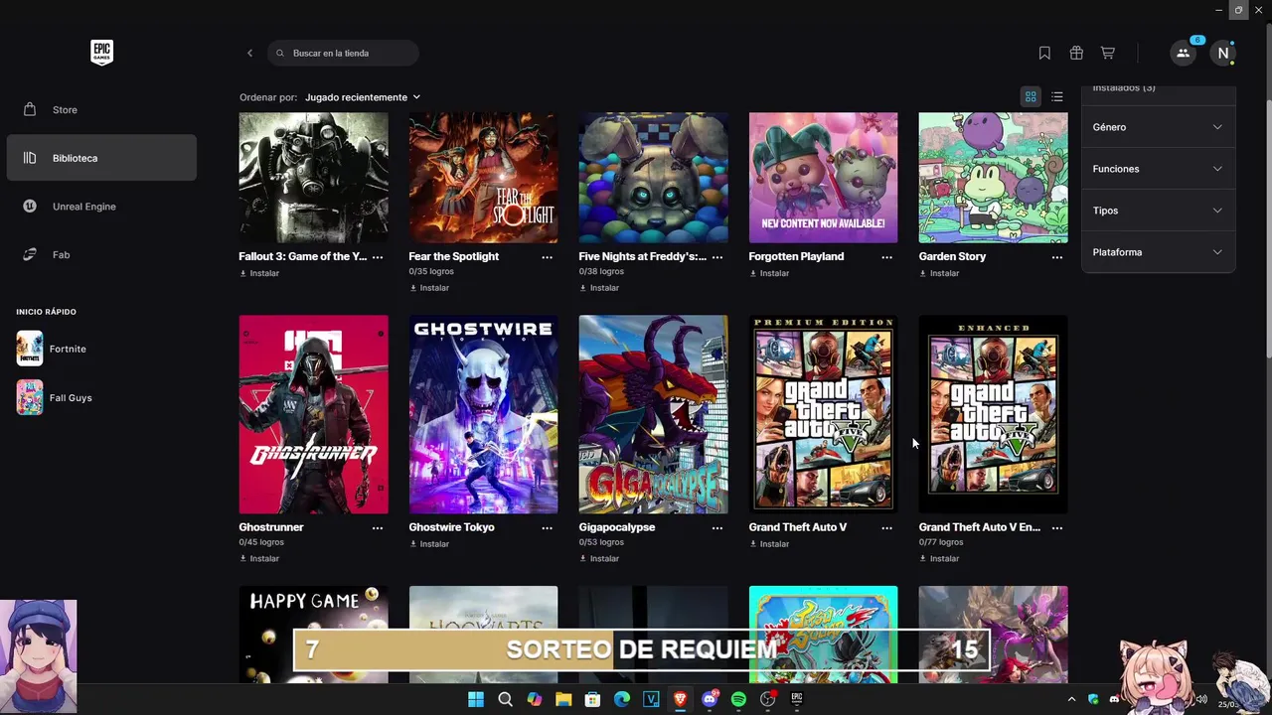
Task: Click Instalar under Grand Theft Auto V
Action: pos(769,544)
